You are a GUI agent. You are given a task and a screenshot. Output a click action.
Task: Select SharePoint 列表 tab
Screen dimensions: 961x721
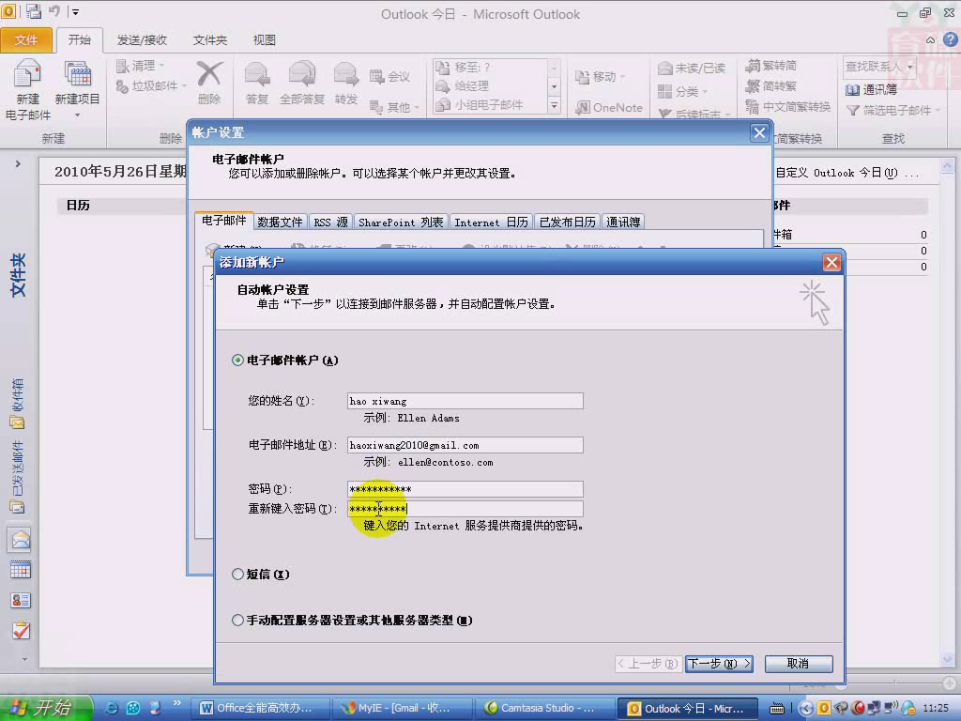coord(400,222)
